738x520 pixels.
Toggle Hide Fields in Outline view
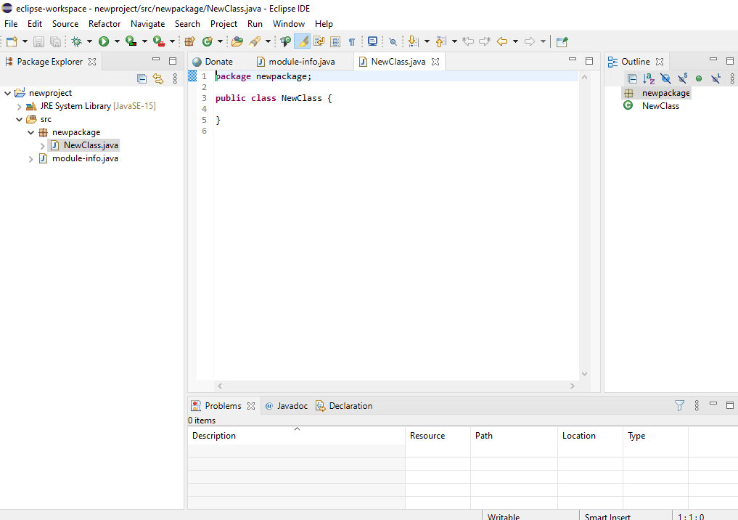point(665,78)
